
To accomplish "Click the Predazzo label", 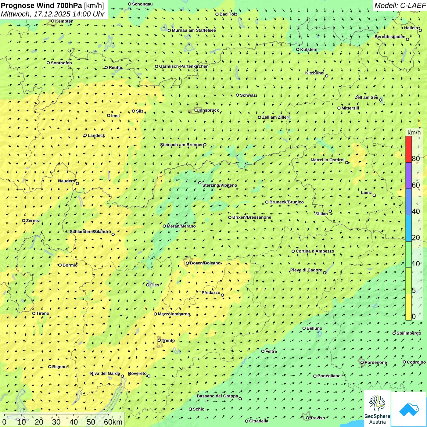I will (211, 292).
